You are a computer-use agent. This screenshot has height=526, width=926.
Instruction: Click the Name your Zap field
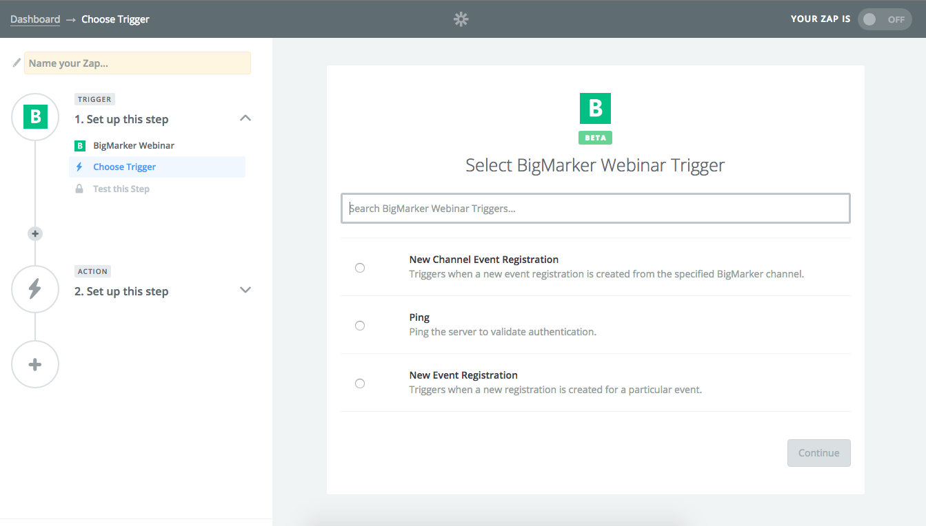pyautogui.click(x=137, y=63)
